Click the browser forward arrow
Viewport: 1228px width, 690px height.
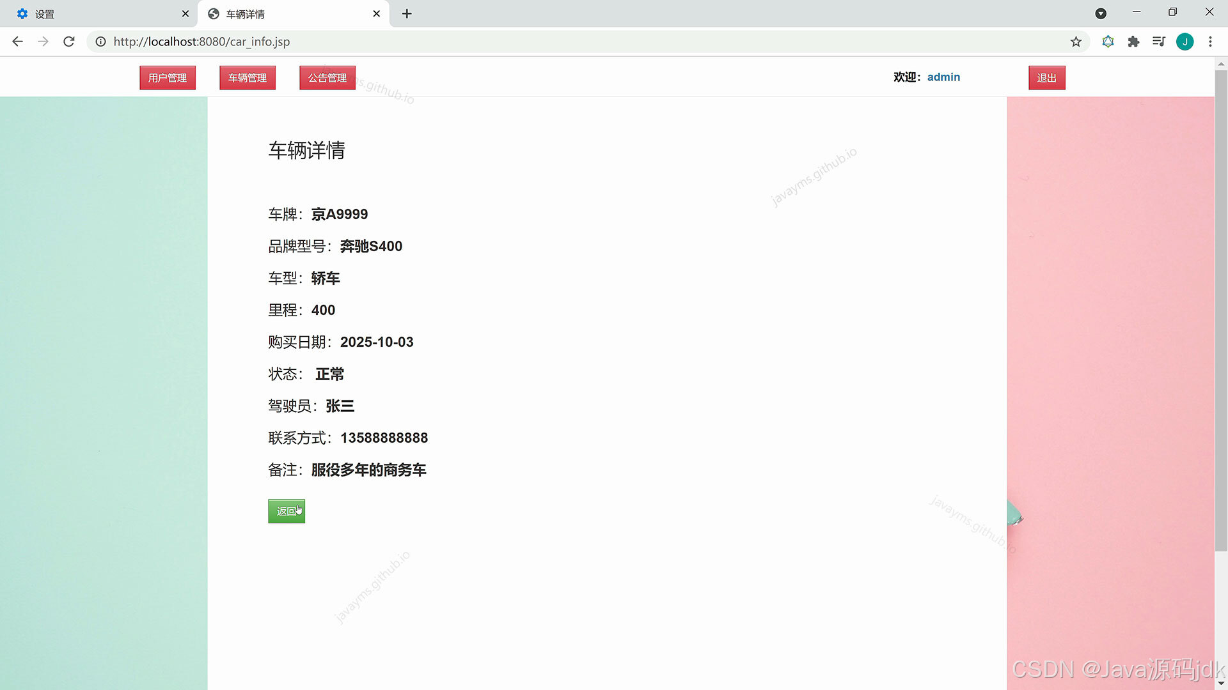[x=43, y=42]
